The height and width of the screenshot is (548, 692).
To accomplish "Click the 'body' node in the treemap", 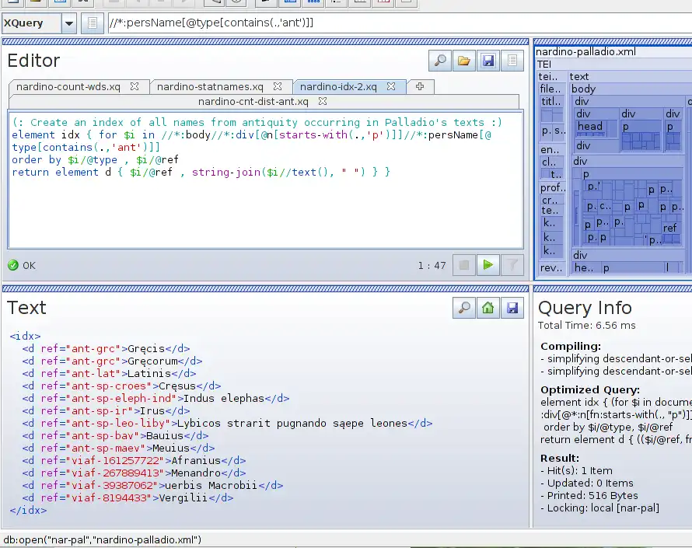I will (583, 89).
